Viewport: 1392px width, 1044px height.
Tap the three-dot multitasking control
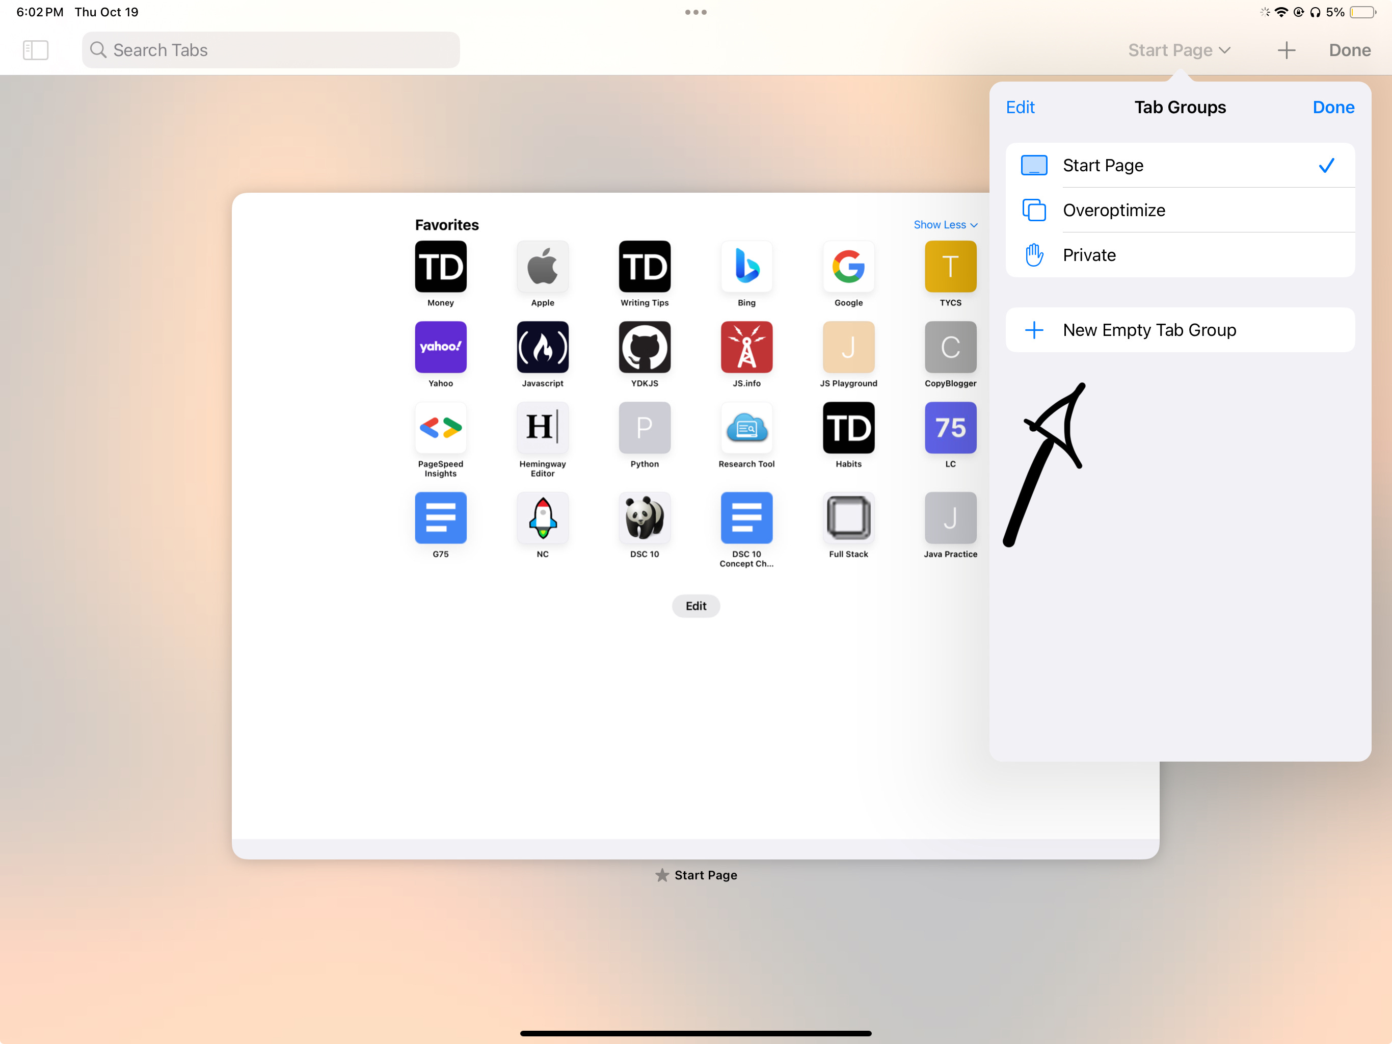click(695, 12)
